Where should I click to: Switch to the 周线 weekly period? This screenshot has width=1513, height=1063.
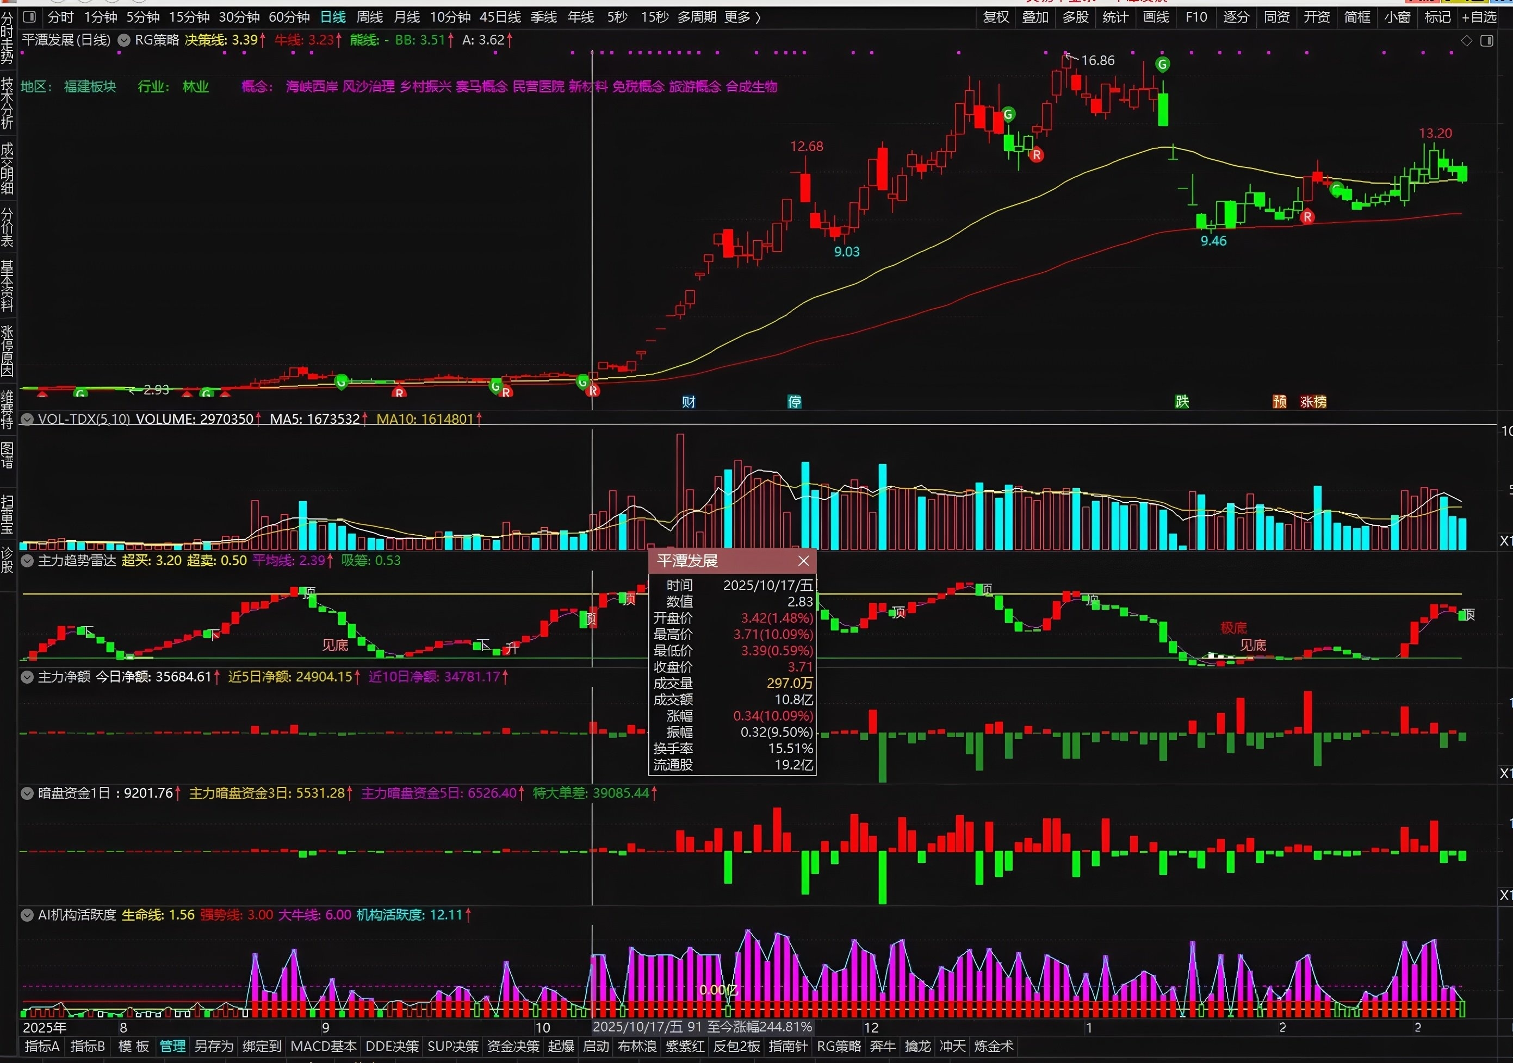(x=370, y=17)
